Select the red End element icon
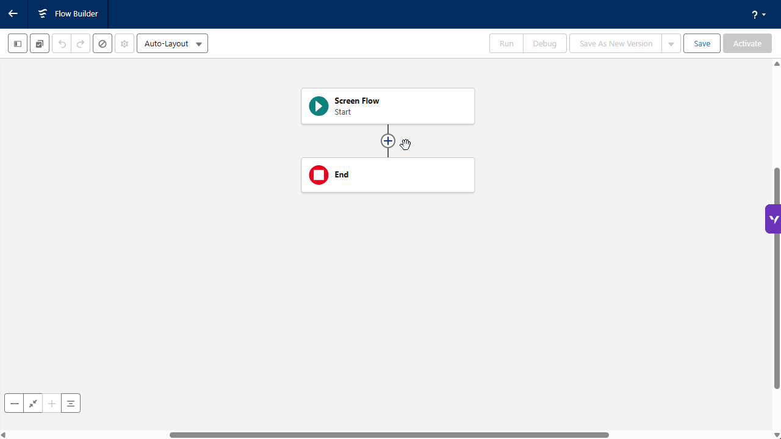 tap(319, 175)
